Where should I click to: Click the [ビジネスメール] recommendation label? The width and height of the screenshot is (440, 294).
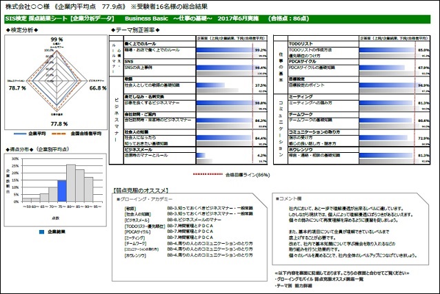click(x=137, y=220)
